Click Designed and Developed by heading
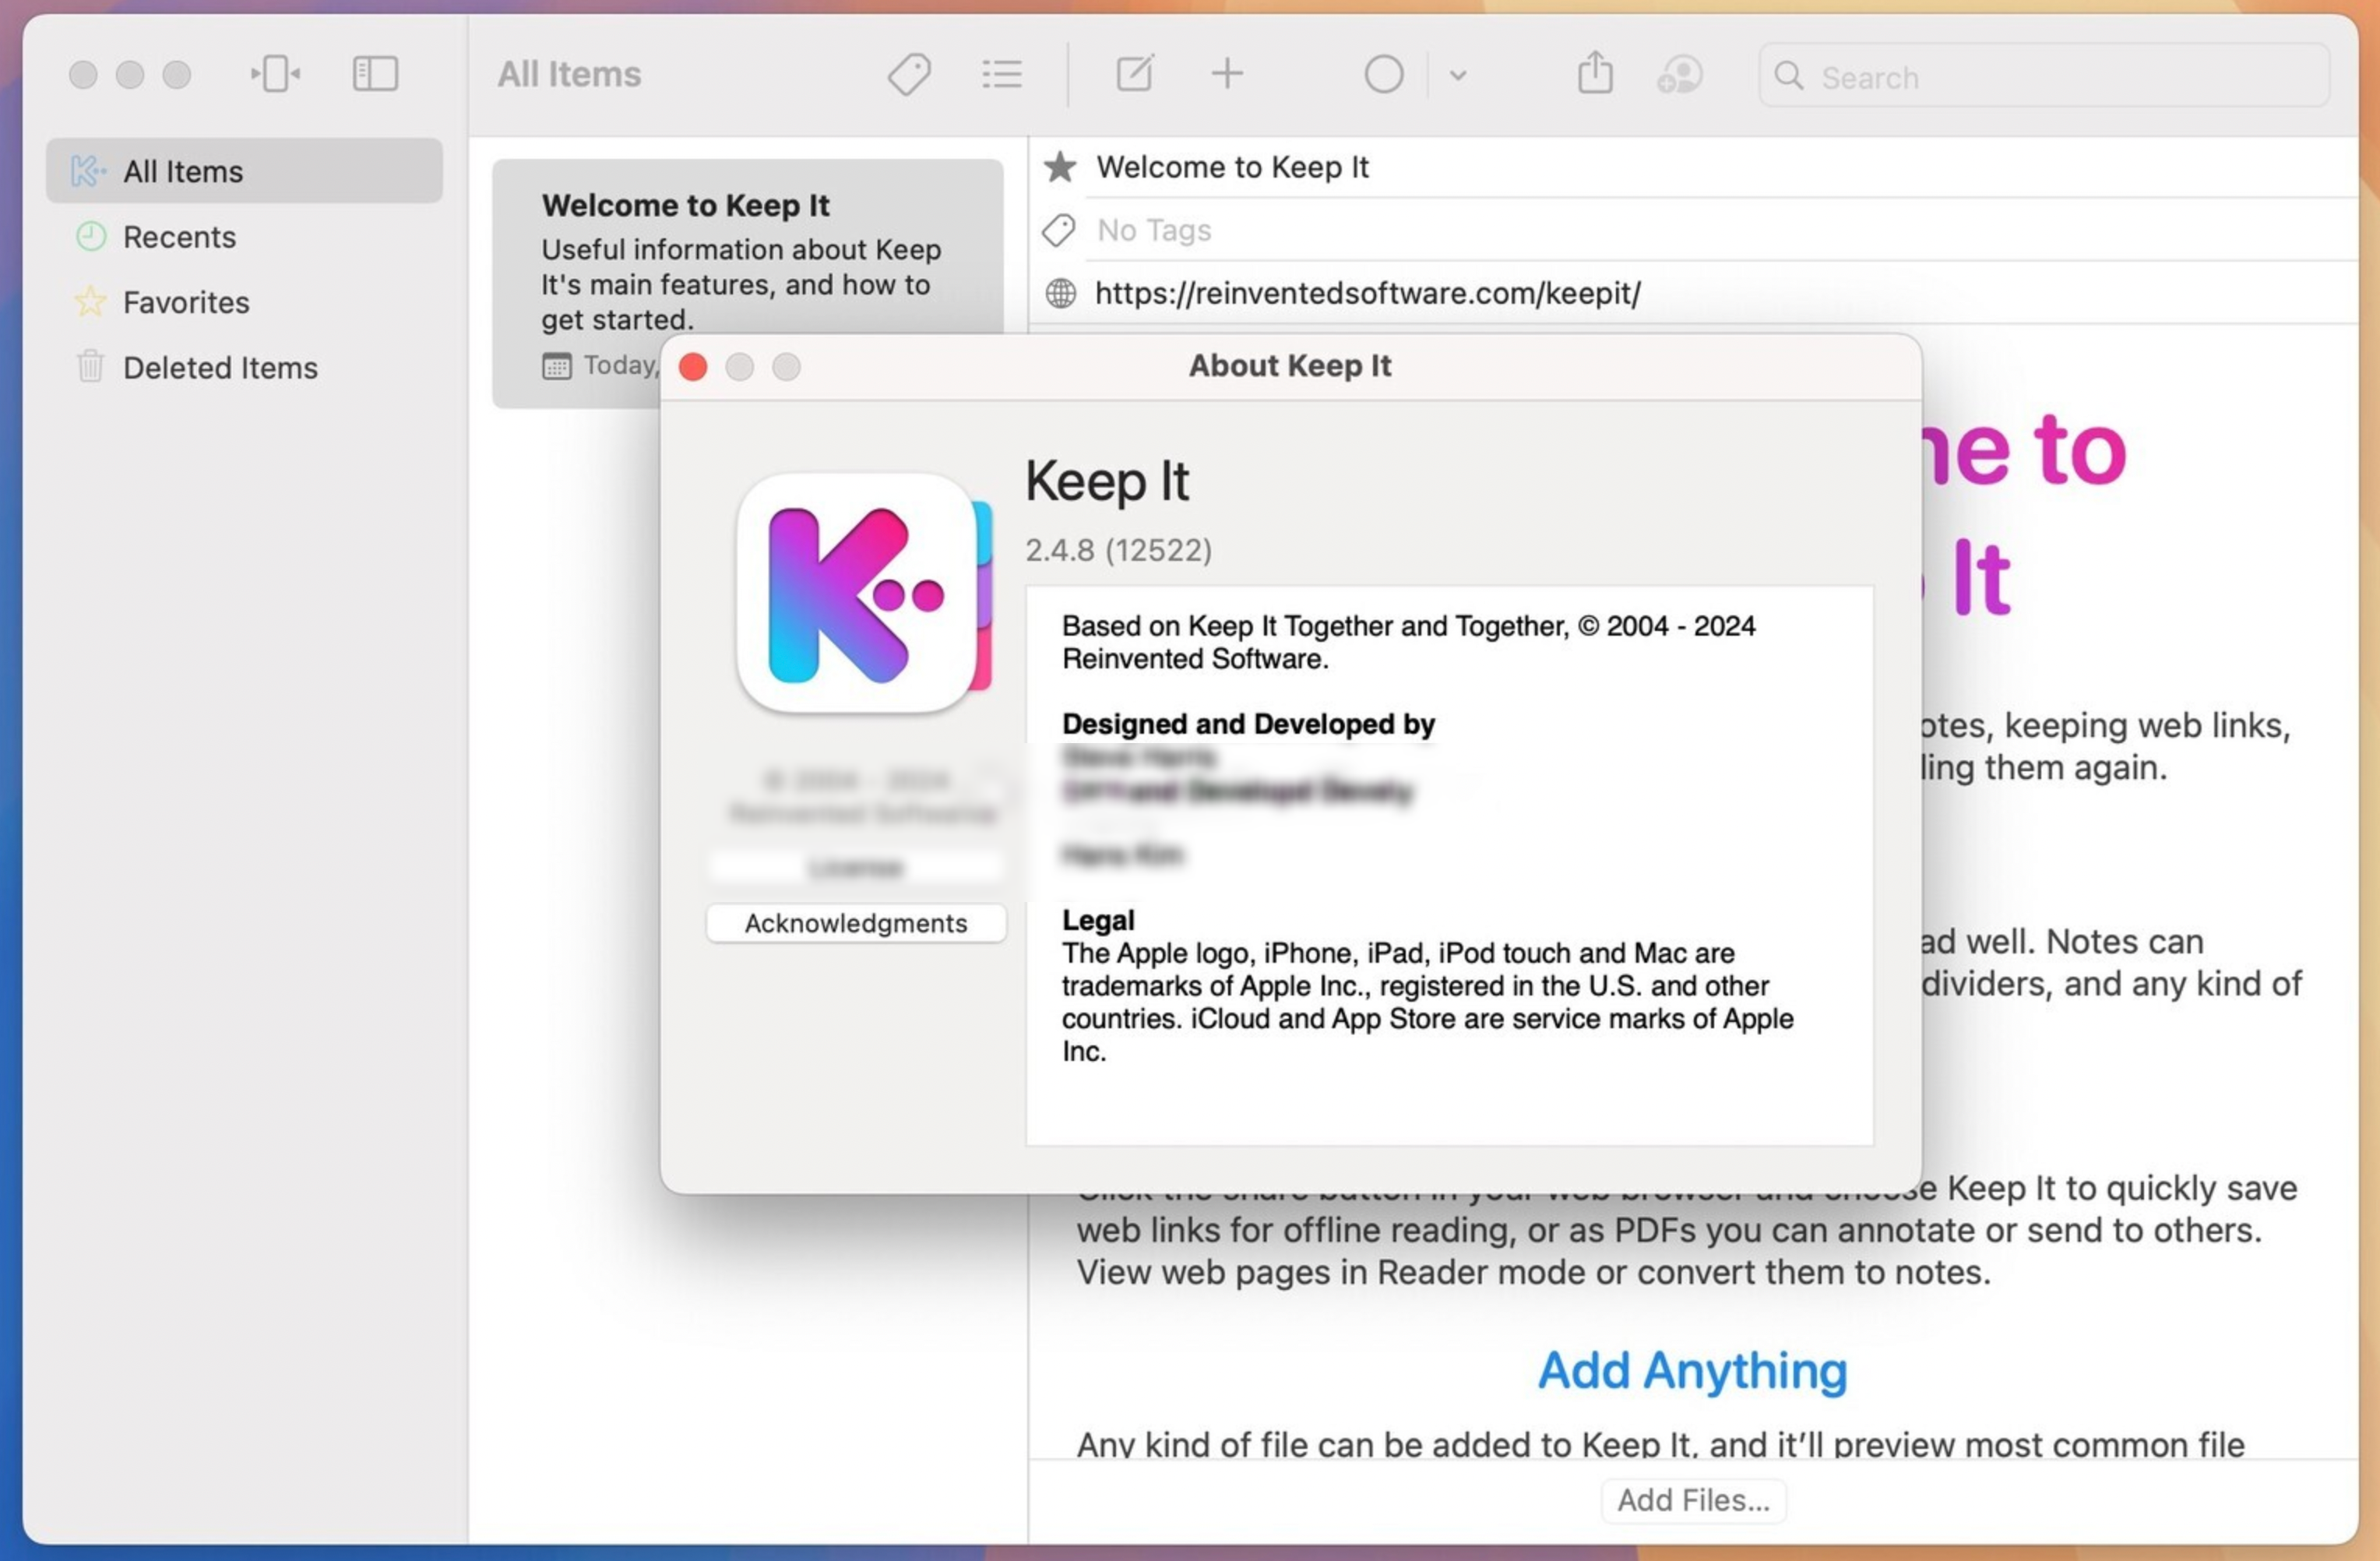This screenshot has width=2380, height=1561. tap(1248, 724)
